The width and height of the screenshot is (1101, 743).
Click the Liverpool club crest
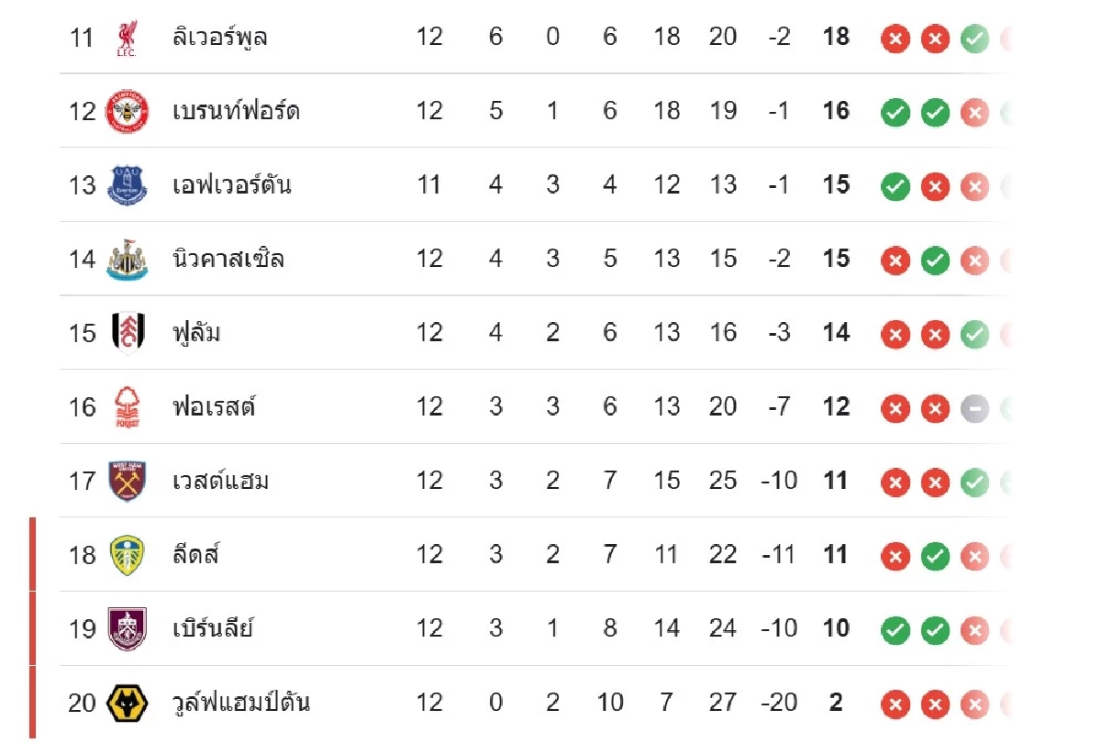coord(127,38)
